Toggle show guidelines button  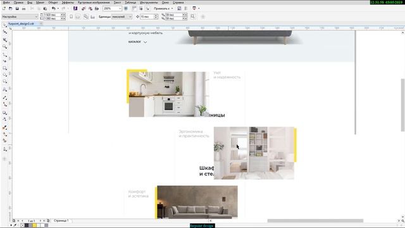tap(147, 8)
